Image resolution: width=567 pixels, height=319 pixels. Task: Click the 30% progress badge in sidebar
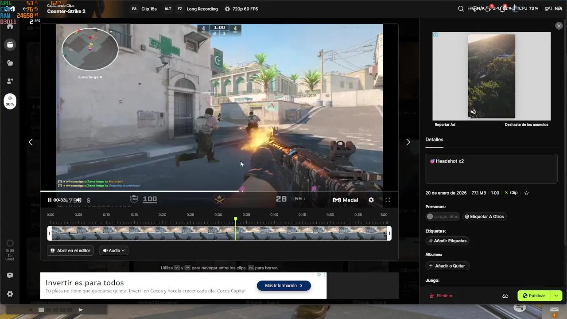click(10, 101)
